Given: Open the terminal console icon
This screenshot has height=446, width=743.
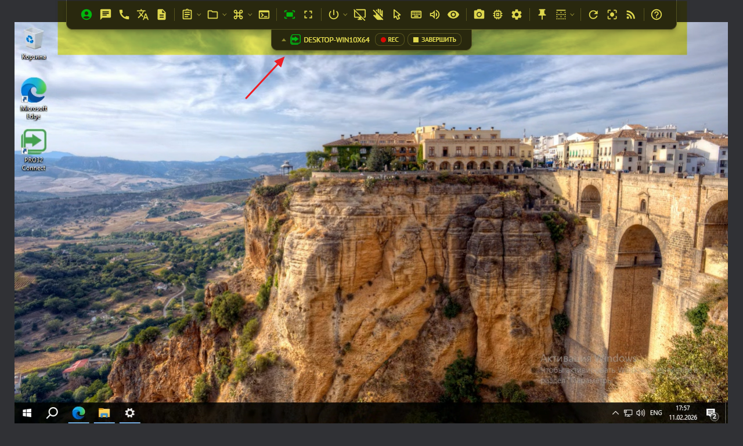Looking at the screenshot, I should point(264,15).
